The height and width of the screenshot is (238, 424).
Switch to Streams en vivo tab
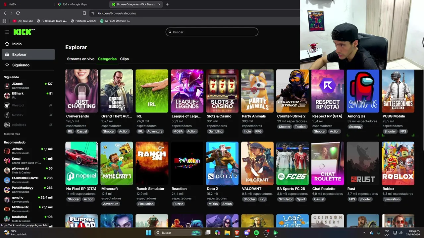pyautogui.click(x=80, y=59)
